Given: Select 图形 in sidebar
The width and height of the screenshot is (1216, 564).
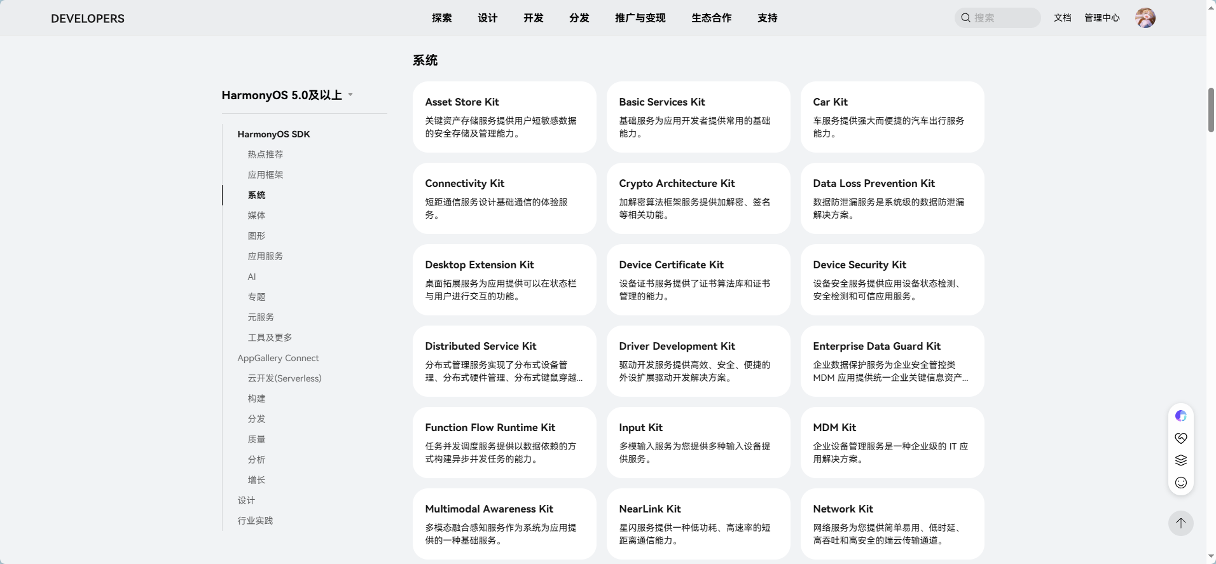Looking at the screenshot, I should (256, 236).
